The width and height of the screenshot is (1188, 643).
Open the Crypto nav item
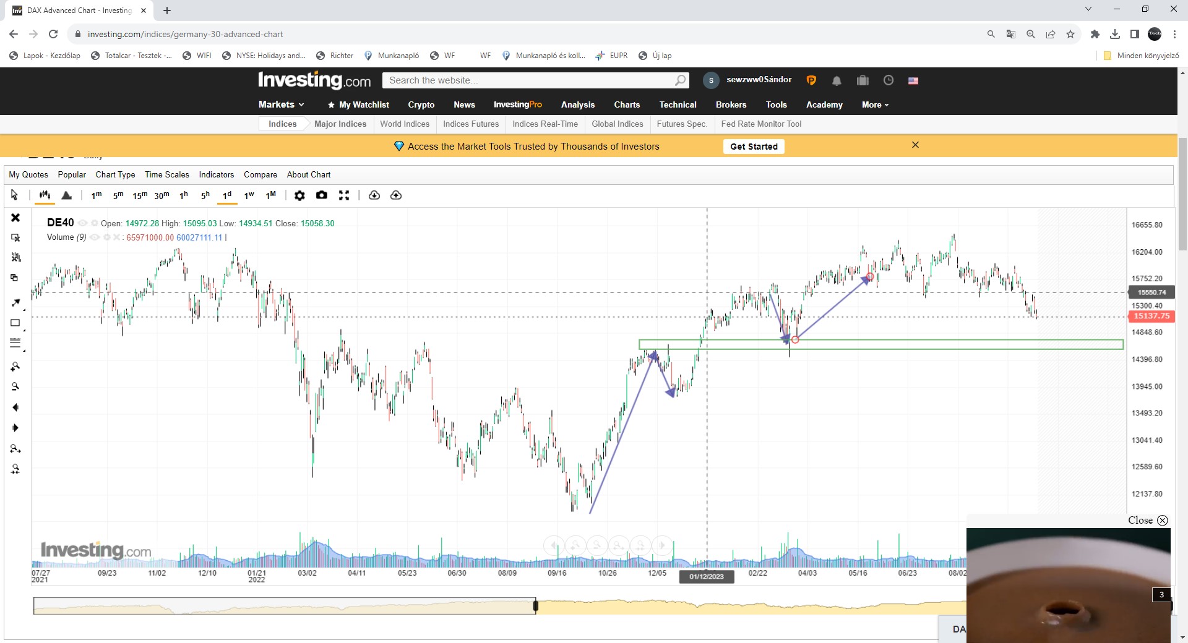[x=421, y=104]
